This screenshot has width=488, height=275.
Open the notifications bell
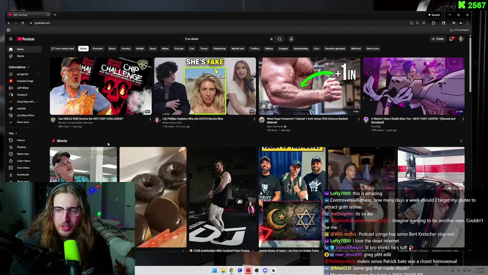pyautogui.click(x=451, y=39)
